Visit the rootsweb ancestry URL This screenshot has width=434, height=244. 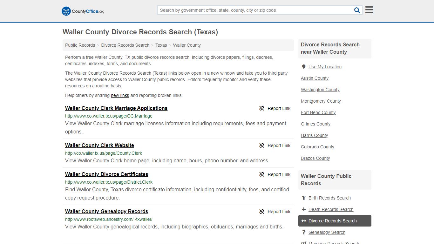pyautogui.click(x=109, y=219)
